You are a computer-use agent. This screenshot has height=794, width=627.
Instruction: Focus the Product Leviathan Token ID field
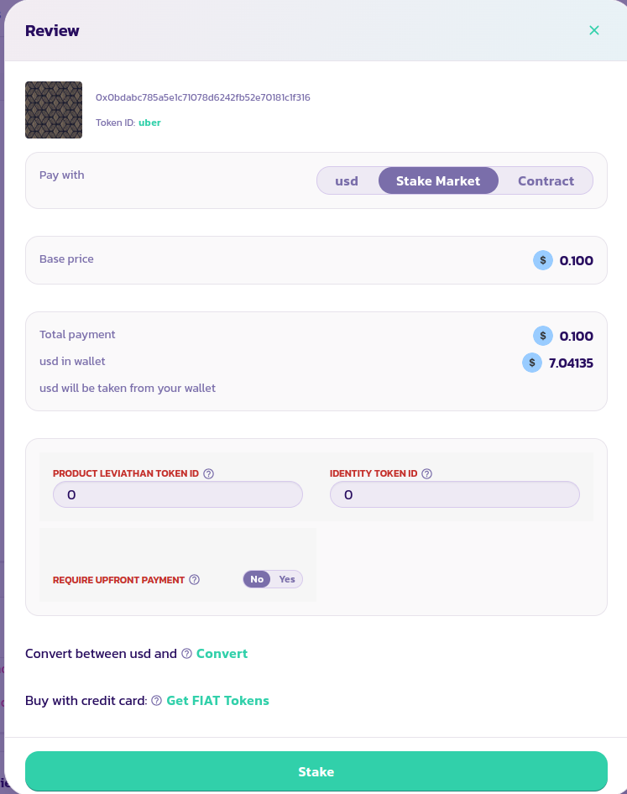click(x=177, y=495)
